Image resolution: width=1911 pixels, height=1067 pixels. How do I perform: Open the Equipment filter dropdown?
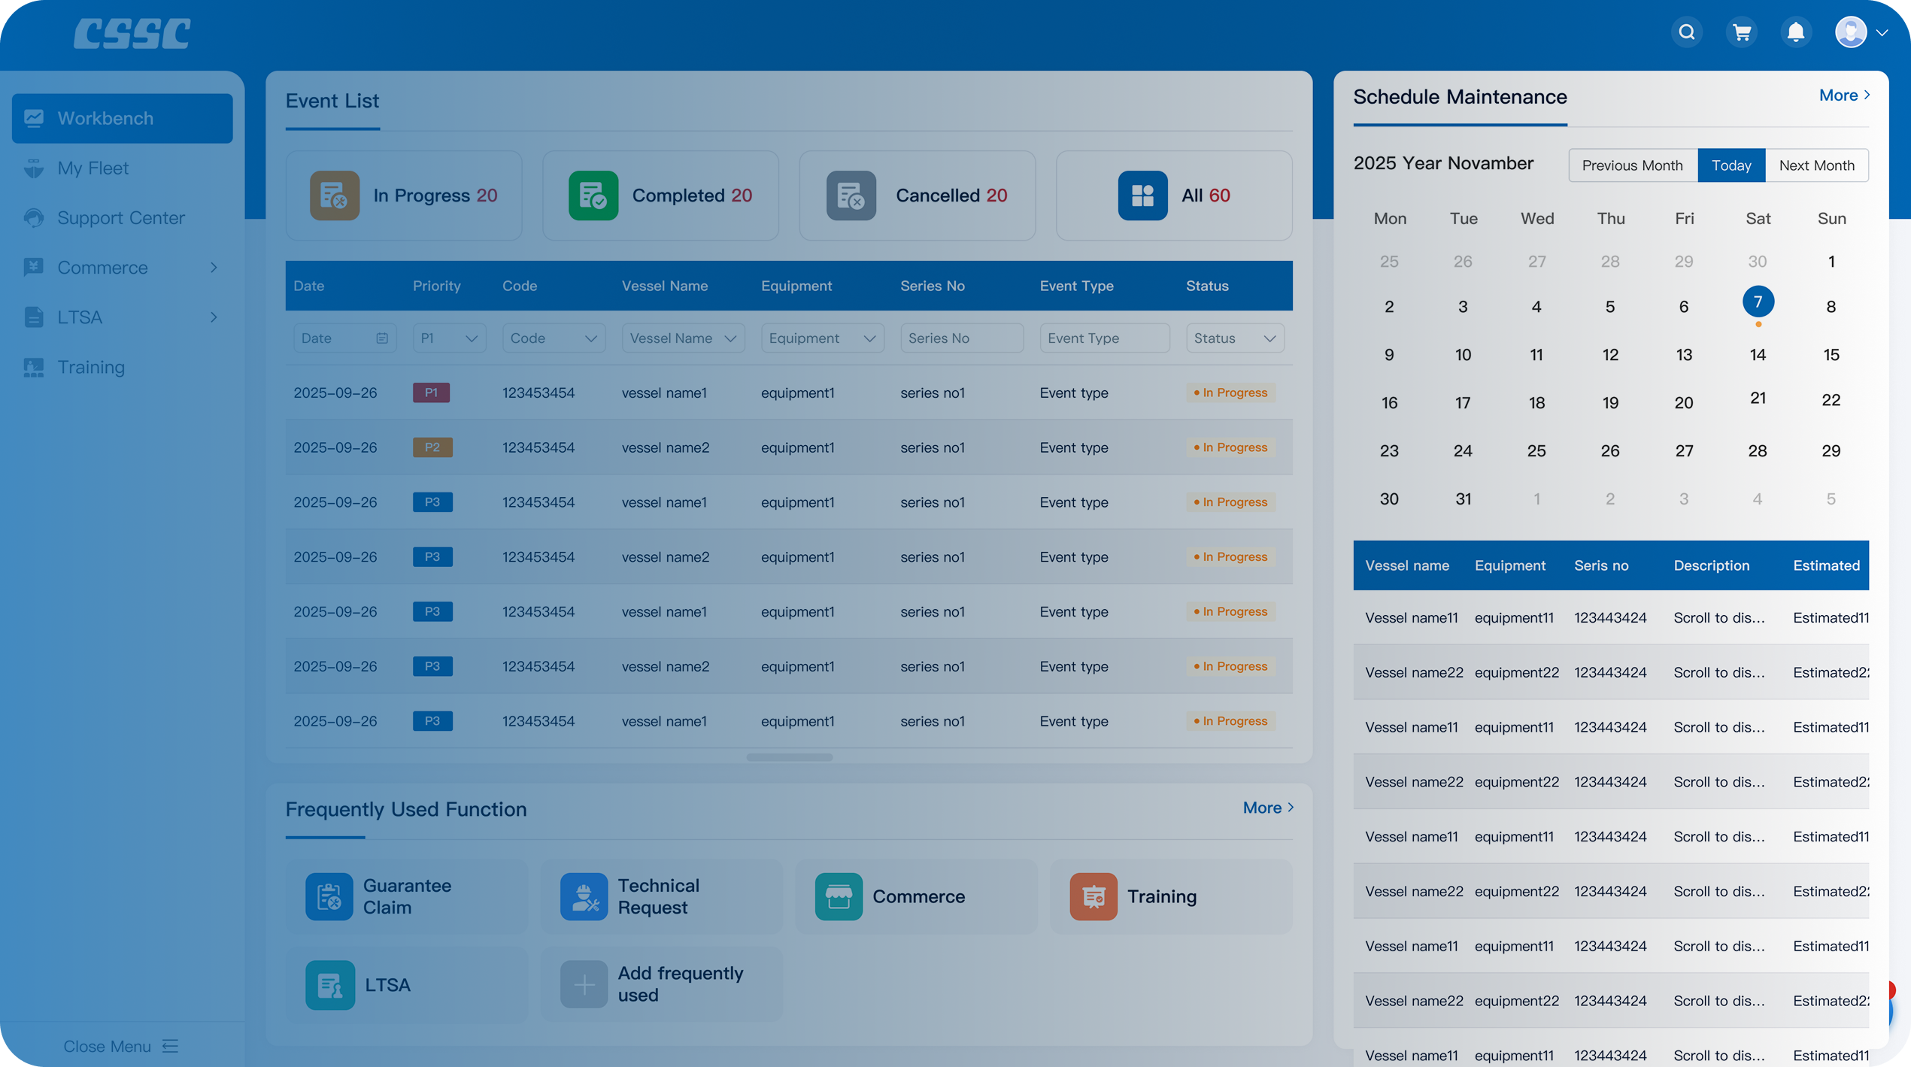tap(823, 338)
